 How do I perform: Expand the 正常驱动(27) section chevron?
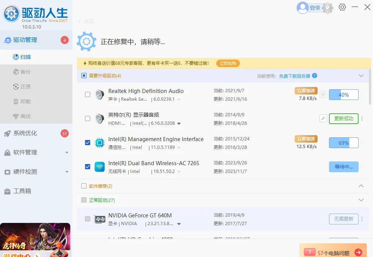(361, 200)
